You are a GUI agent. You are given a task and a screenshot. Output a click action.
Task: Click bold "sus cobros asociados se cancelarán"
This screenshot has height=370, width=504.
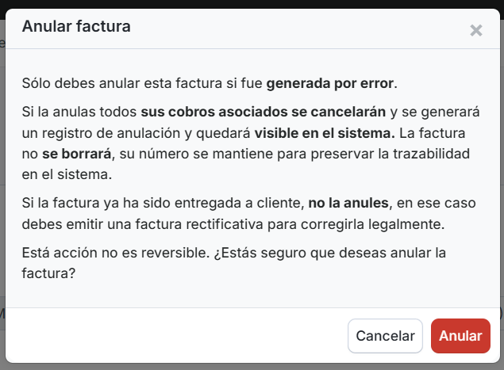[x=264, y=111]
